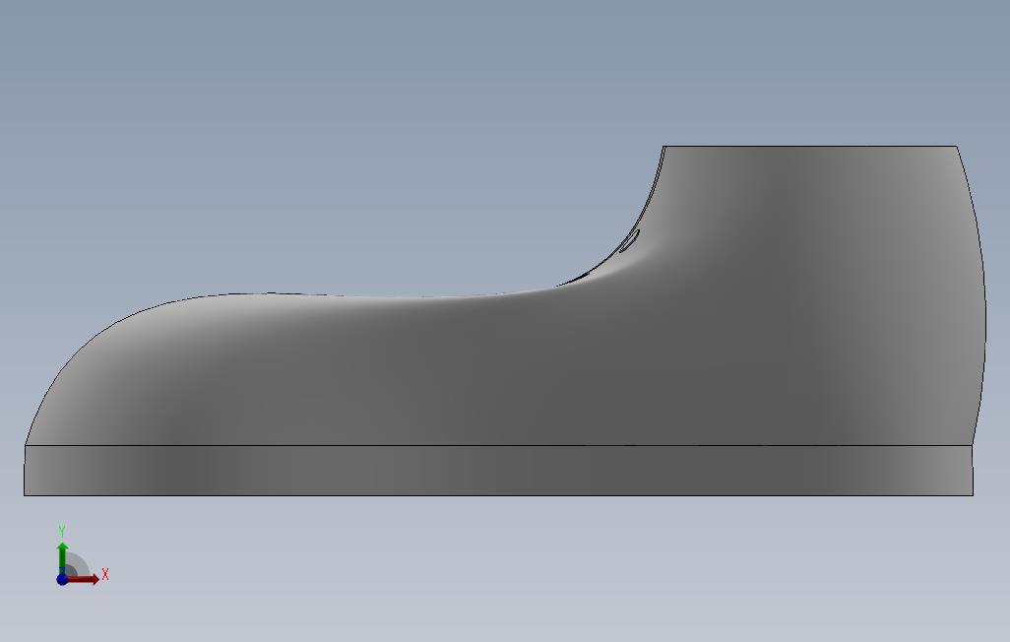This screenshot has width=1010, height=642.
Task: Select the flat sole slab of the shoe
Action: coord(498,471)
